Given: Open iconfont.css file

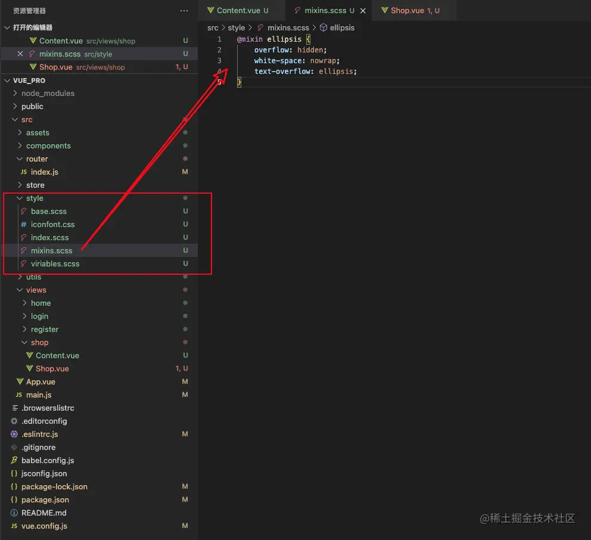Looking at the screenshot, I should tap(99, 224).
